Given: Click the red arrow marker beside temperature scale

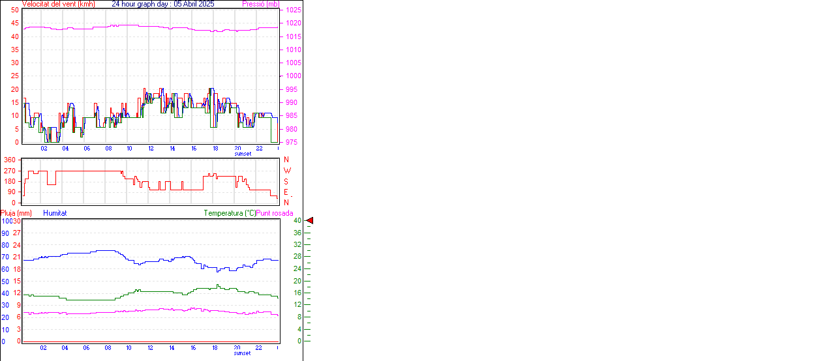Looking at the screenshot, I should point(310,221).
